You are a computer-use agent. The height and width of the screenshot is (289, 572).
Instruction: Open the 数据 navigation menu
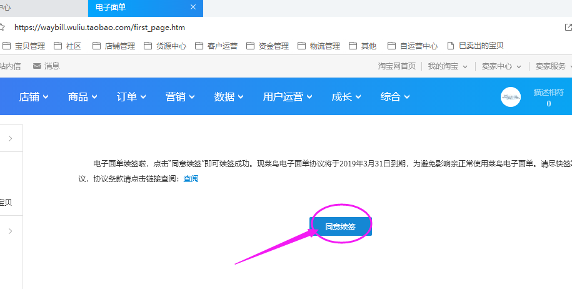(229, 97)
